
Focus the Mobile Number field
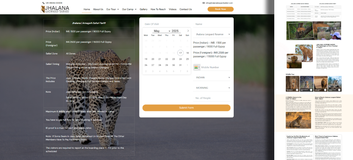[215, 67]
